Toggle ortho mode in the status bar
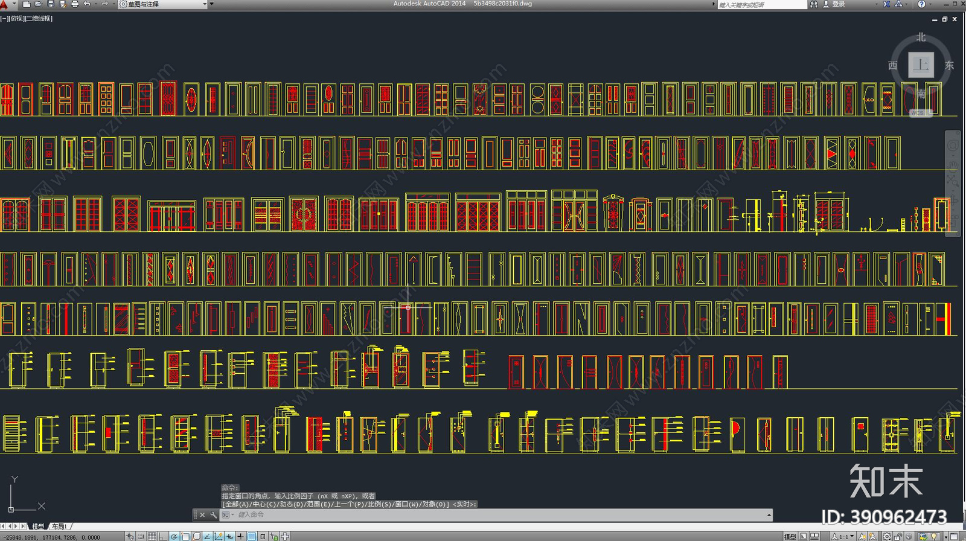Viewport: 966px width, 541px height. pyautogui.click(x=163, y=536)
